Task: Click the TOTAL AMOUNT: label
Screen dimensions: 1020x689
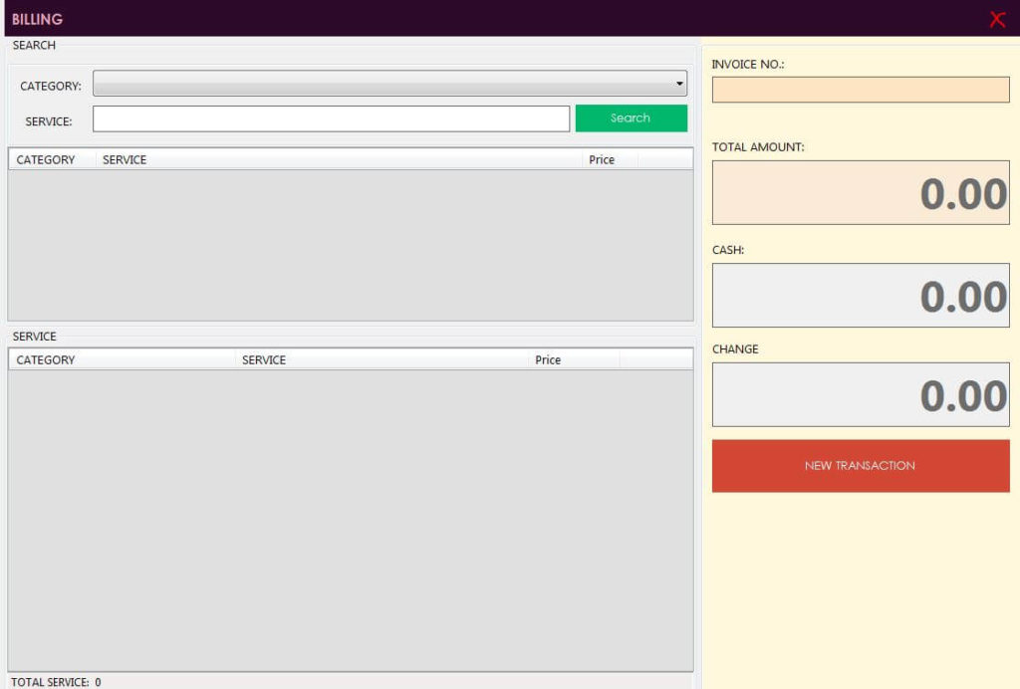Action: 758,147
